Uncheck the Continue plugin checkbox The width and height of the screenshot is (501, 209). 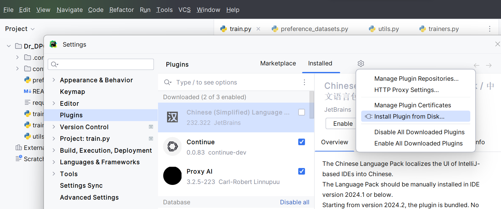point(302,142)
